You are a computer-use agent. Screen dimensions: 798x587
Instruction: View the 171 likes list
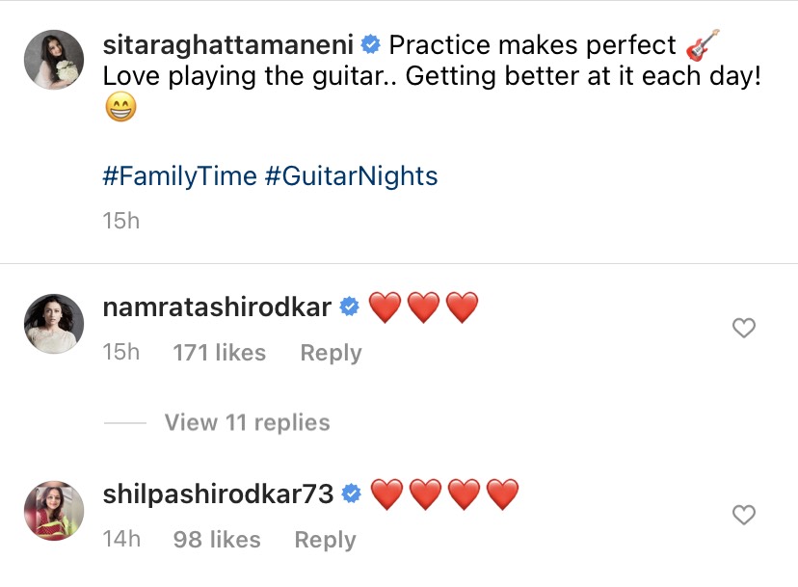coord(219,354)
